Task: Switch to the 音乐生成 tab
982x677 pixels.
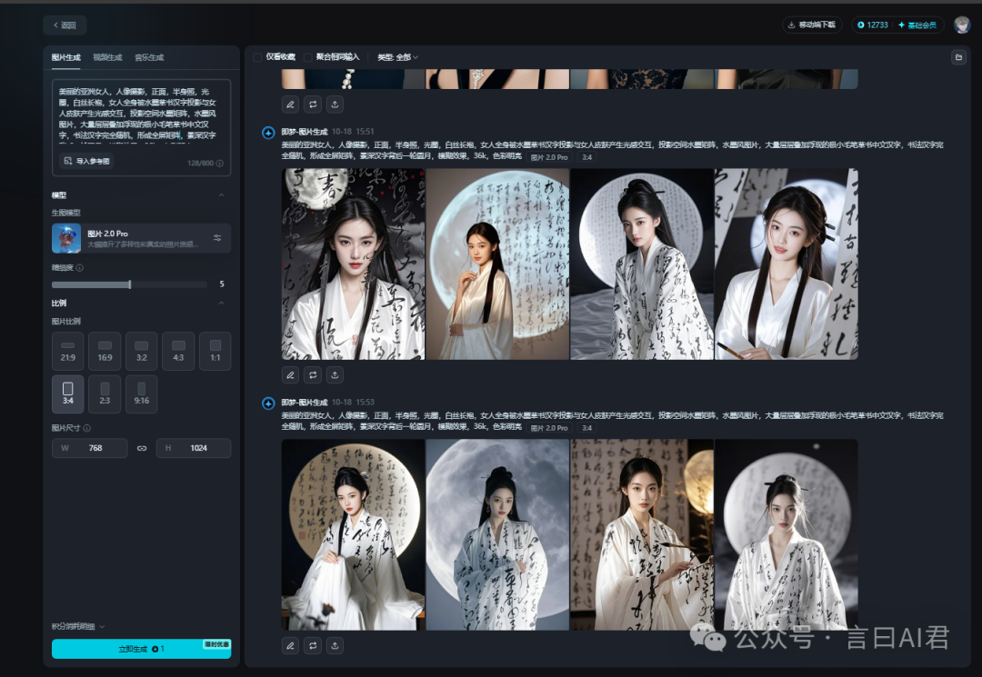Action: (x=149, y=57)
